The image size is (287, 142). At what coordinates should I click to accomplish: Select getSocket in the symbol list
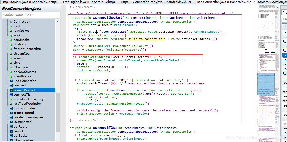click(x=21, y=136)
